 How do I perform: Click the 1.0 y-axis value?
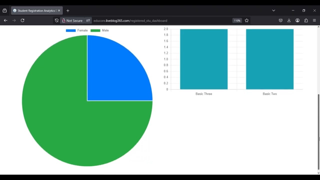coord(166,59)
